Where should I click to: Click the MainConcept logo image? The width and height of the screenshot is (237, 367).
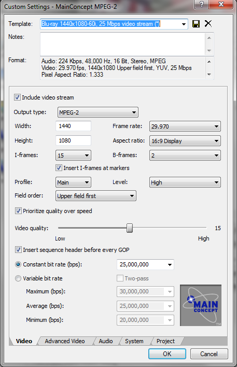(x=201, y=305)
